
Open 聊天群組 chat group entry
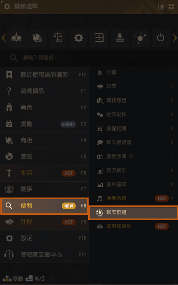(x=134, y=213)
